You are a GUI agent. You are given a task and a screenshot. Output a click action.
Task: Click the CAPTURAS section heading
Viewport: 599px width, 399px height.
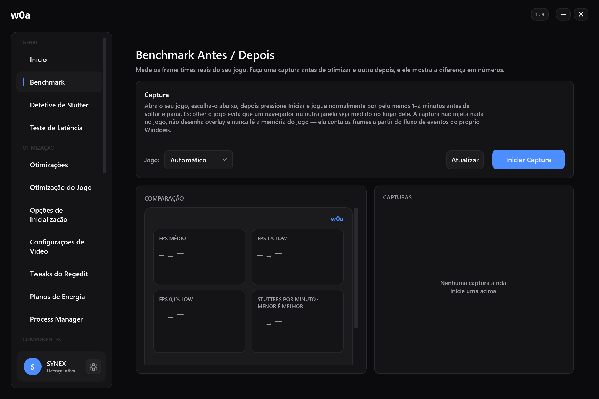pos(397,197)
